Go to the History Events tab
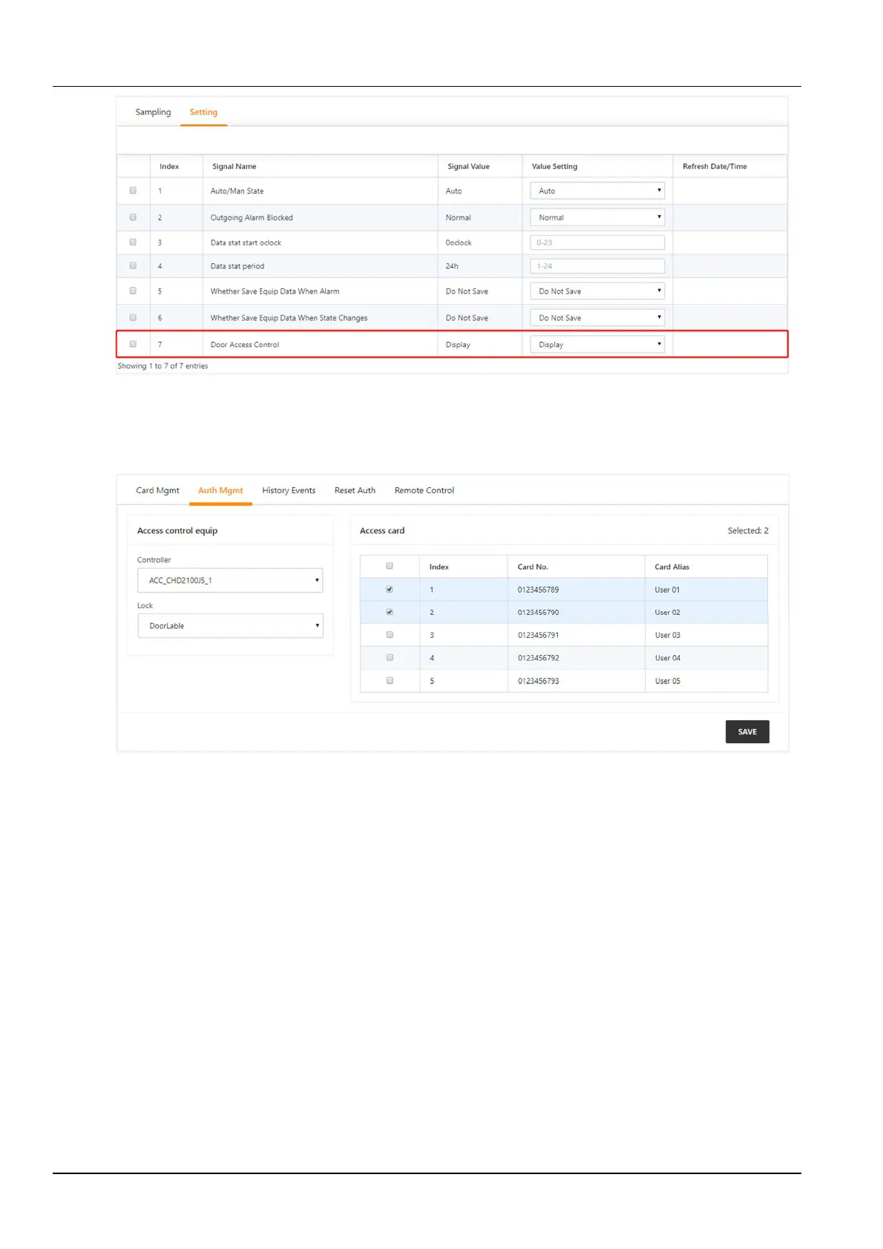The height and width of the screenshot is (1249, 883). 289,490
